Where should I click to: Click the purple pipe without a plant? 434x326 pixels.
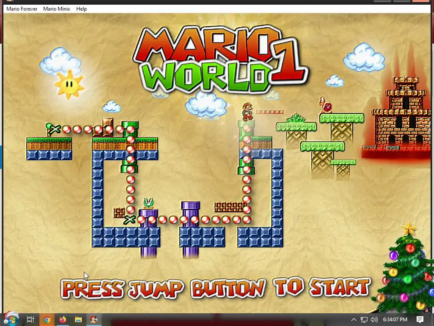point(190,214)
